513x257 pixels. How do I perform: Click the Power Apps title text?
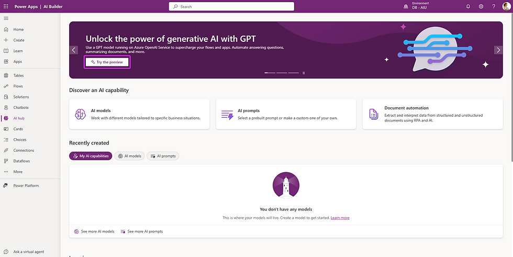pos(26,6)
